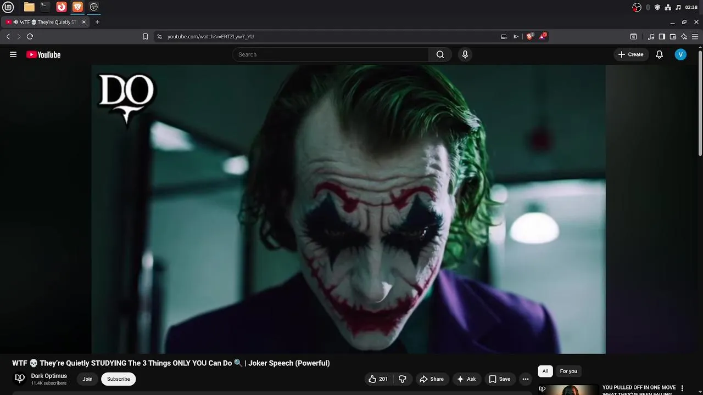The width and height of the screenshot is (703, 395).
Task: Click the Joker video player
Action: (348, 209)
